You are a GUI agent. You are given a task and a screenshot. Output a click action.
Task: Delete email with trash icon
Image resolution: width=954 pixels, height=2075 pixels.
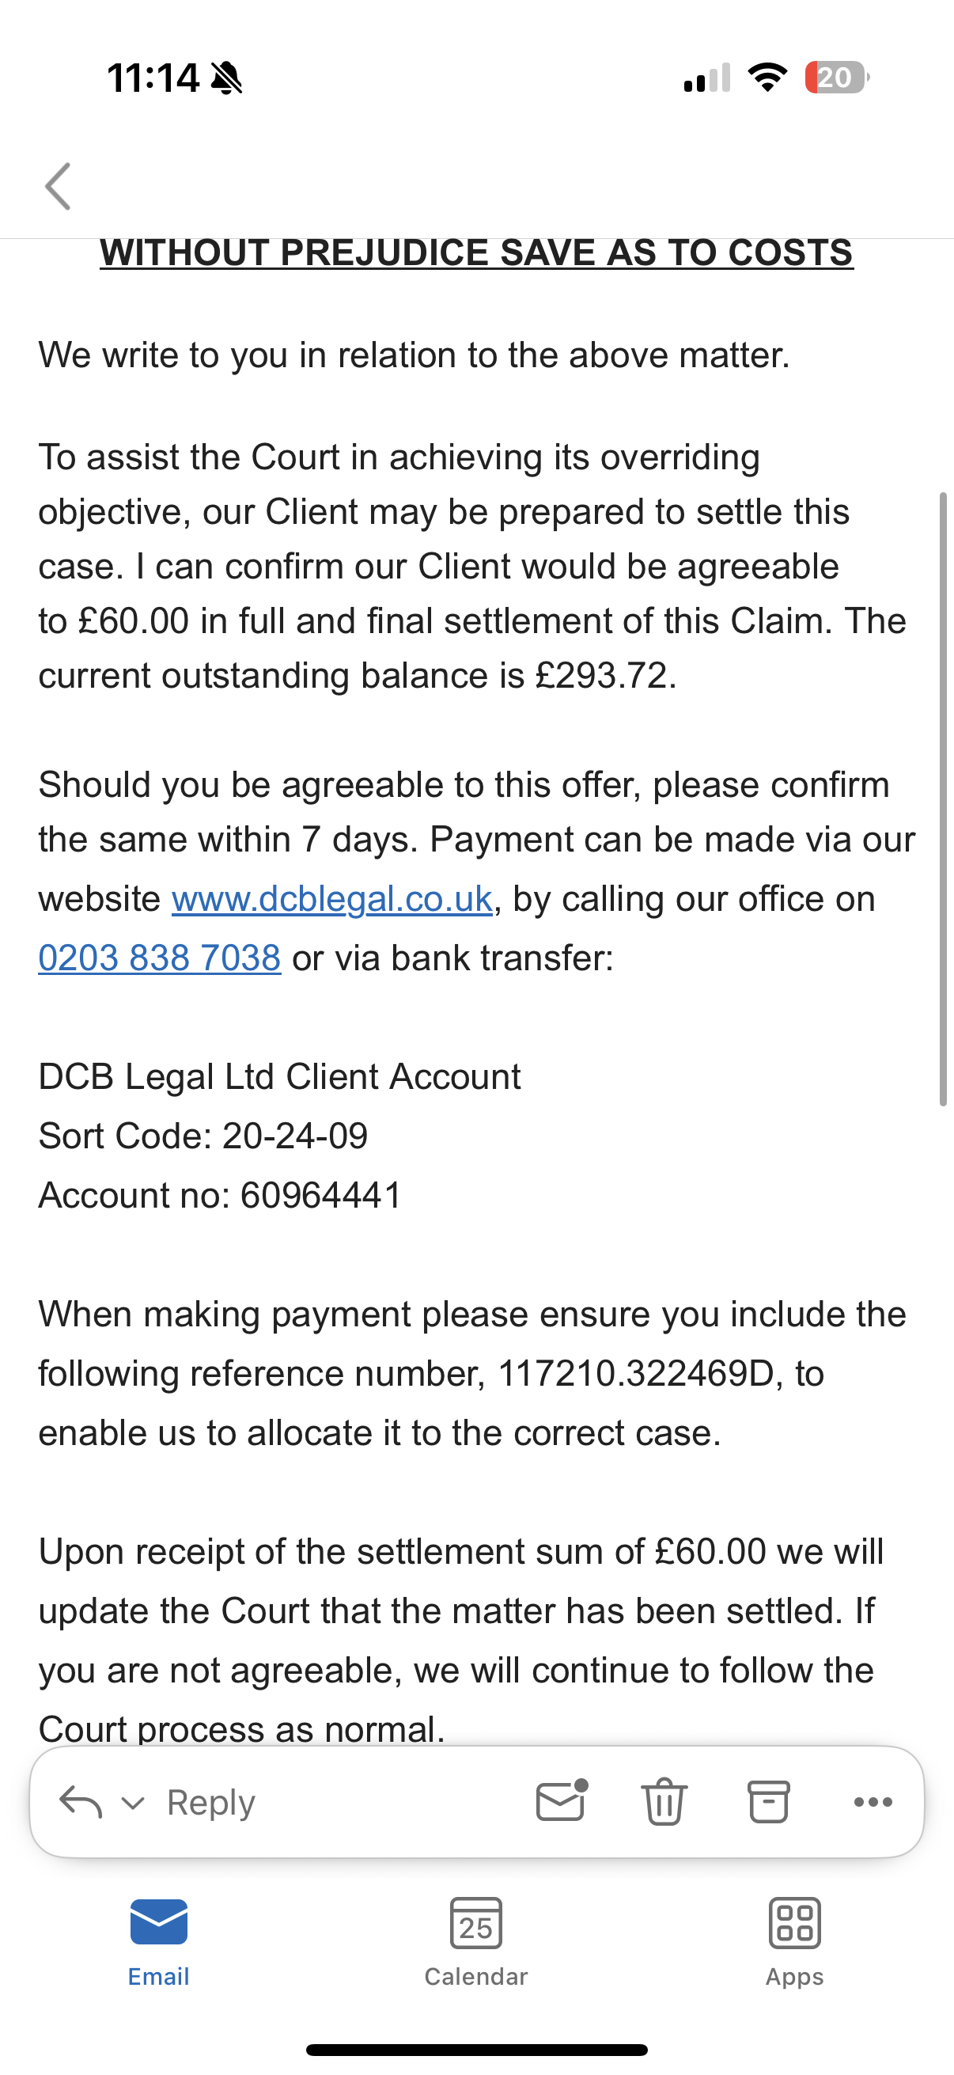click(664, 1801)
